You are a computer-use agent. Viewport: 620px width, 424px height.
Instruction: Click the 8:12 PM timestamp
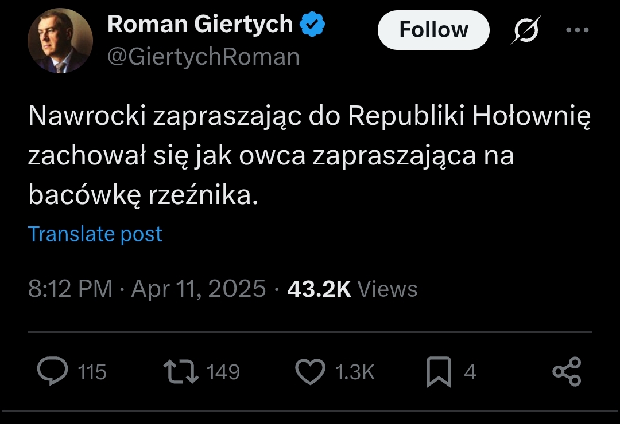[70, 289]
